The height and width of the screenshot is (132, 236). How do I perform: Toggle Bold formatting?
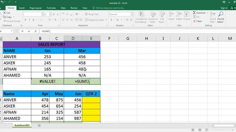tap(25, 20)
